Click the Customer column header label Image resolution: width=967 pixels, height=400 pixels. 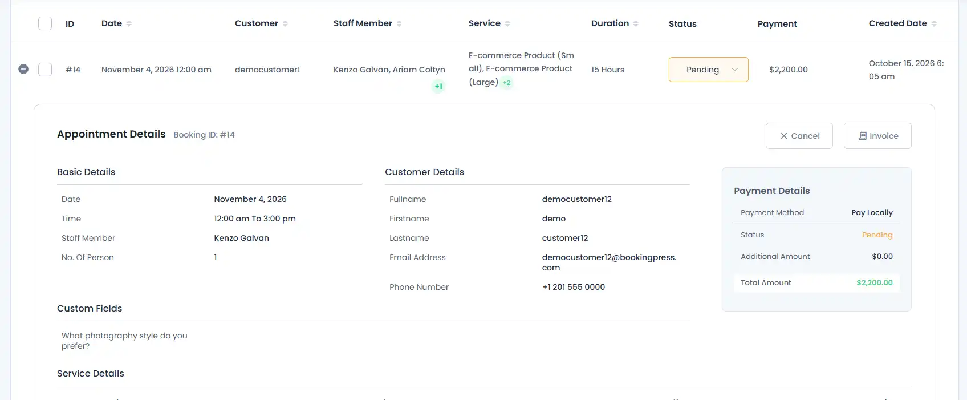257,23
